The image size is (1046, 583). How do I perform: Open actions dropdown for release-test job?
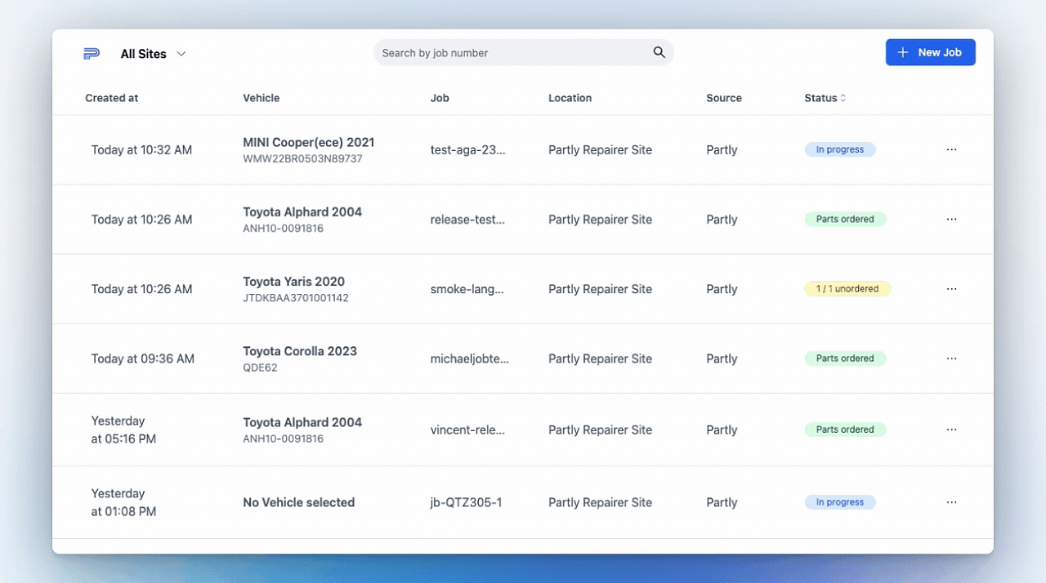point(951,220)
